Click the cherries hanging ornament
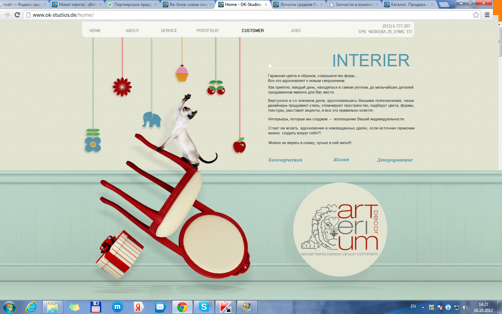The image size is (502, 314). tap(216, 88)
